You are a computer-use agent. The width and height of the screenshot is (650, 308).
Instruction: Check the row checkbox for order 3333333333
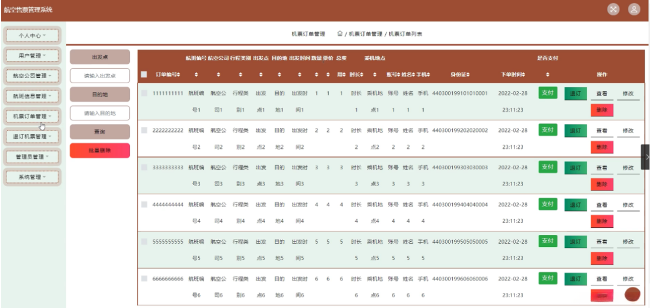tap(144, 168)
